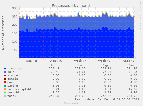
Task: Click the 'Max:' column header
Action: coord(132,65)
